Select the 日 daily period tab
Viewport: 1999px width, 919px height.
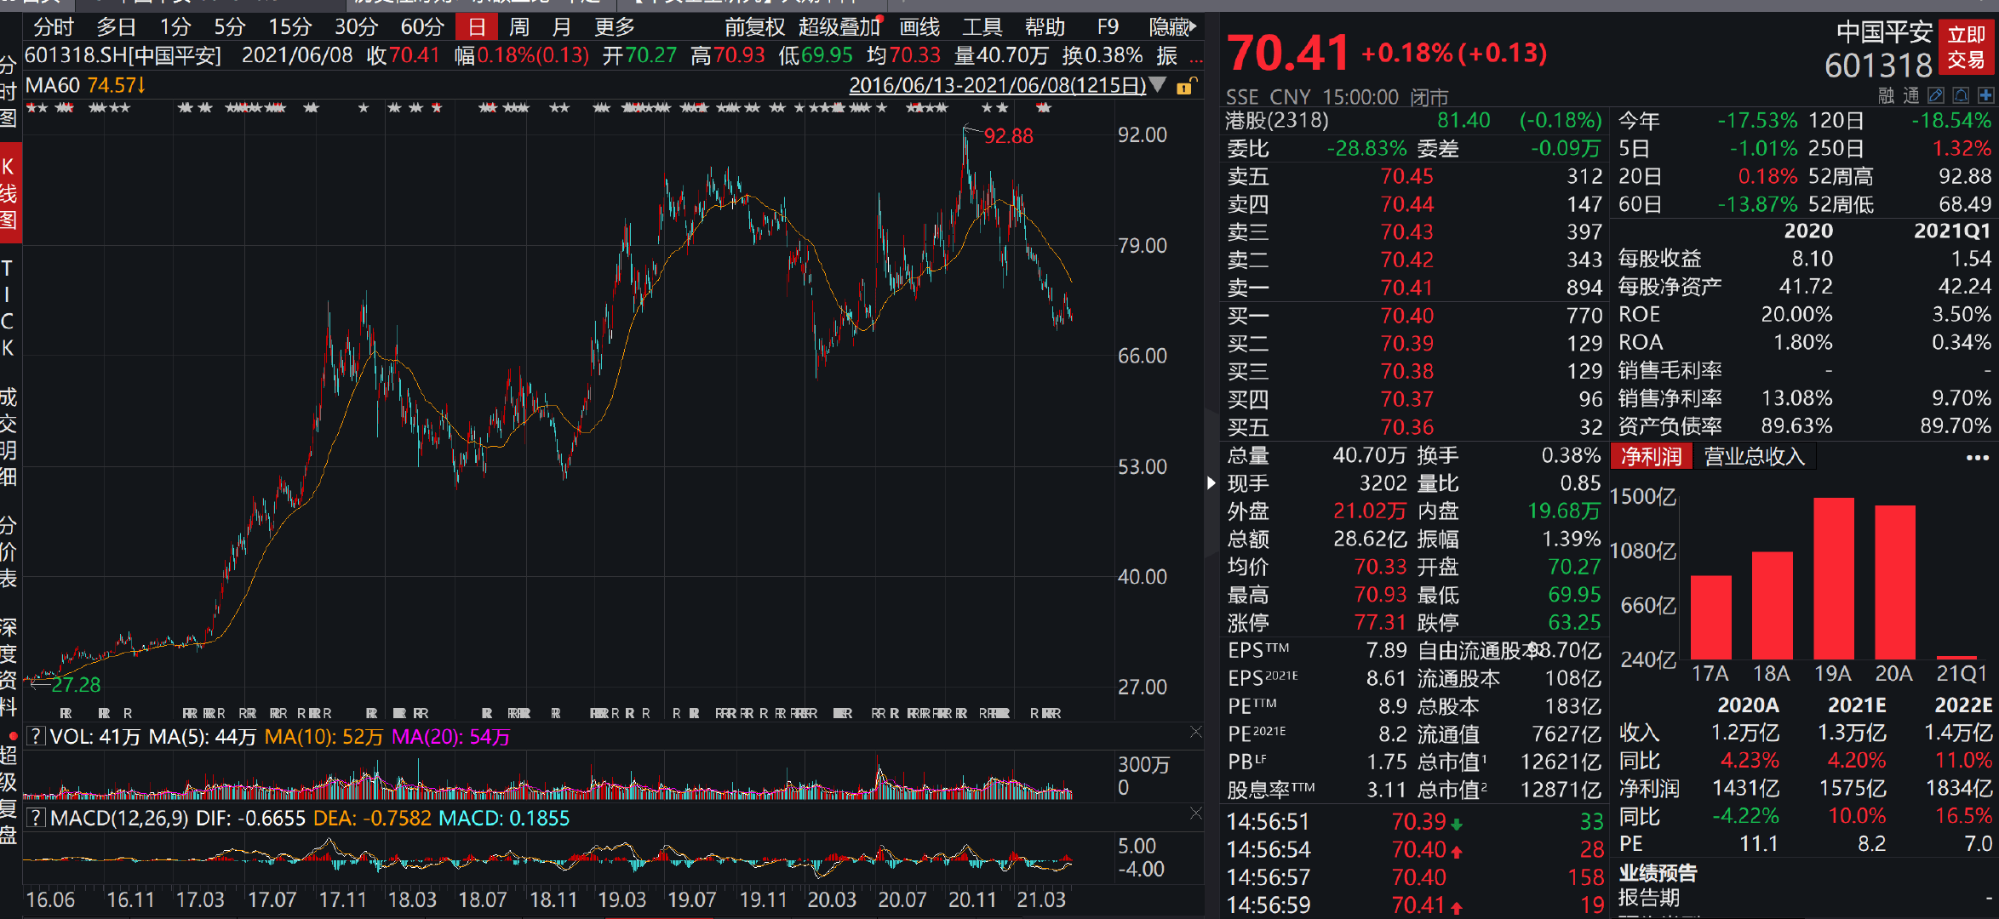(x=477, y=27)
